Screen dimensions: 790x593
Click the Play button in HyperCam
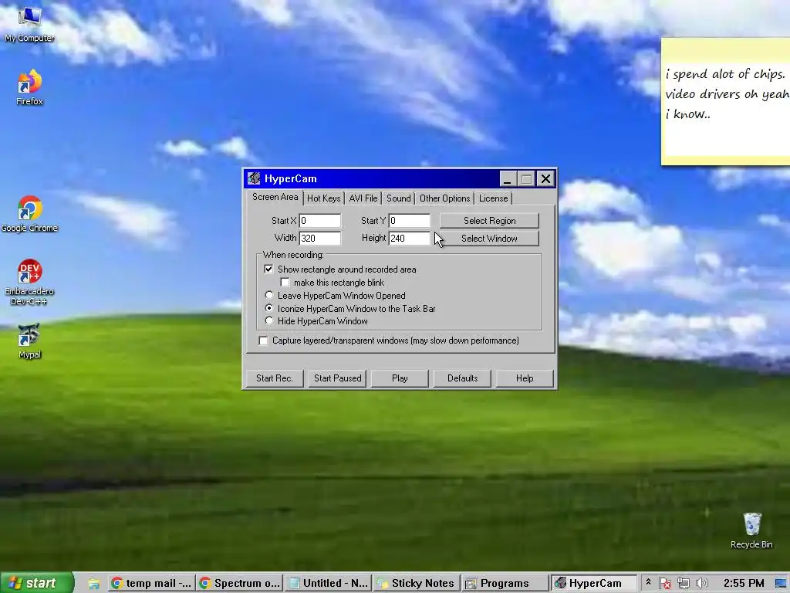400,378
